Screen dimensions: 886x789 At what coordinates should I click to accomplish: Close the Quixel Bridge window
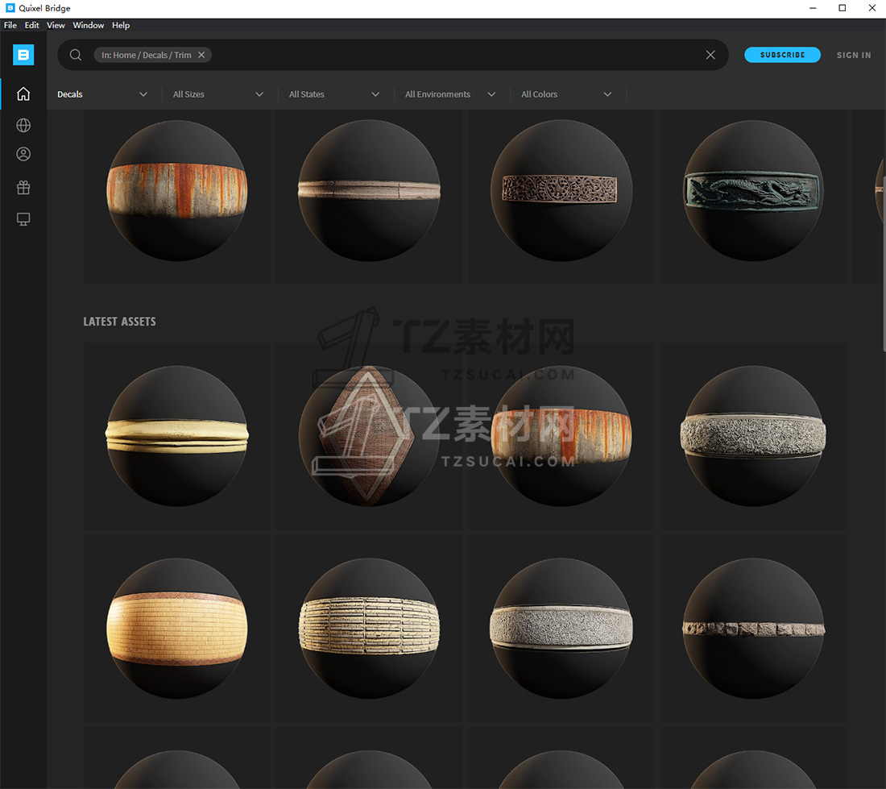click(x=872, y=8)
